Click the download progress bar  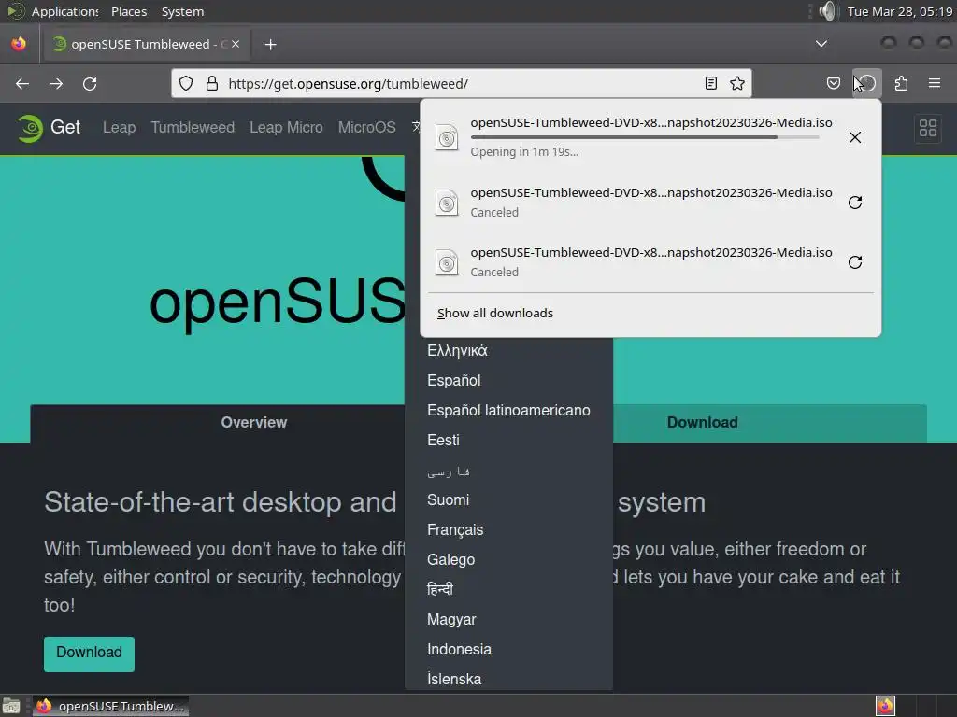click(645, 138)
